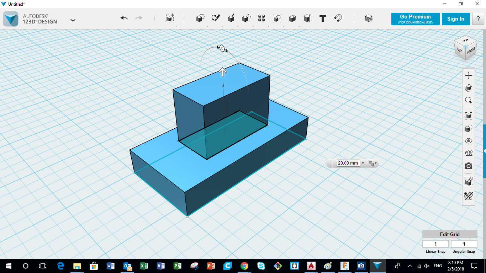Select the Pattern tool
The width and height of the screenshot is (486, 273).
(x=262, y=18)
